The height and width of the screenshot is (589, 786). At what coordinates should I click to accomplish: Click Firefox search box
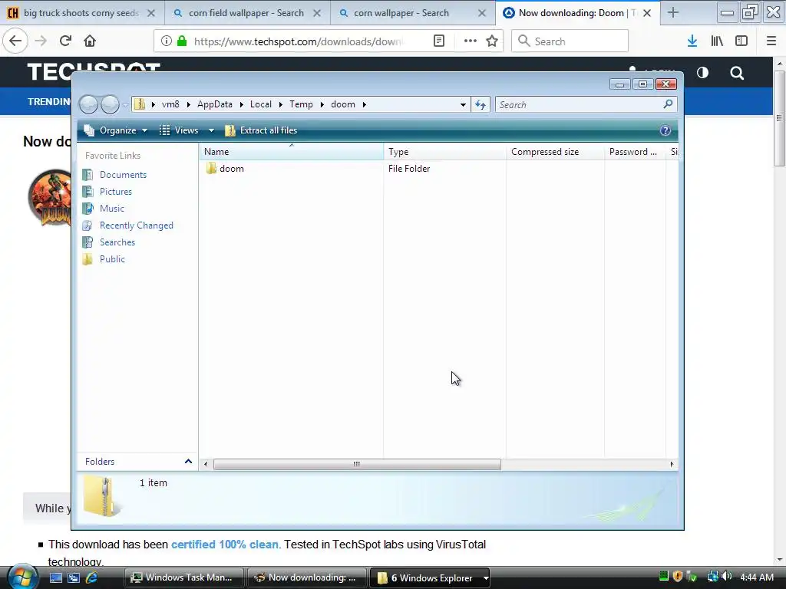click(570, 41)
